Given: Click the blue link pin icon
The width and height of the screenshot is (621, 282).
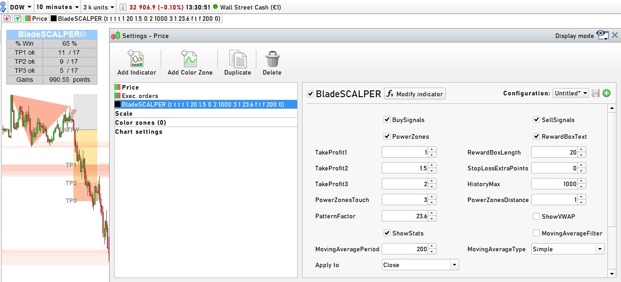Looking at the screenshot, I should coord(4,7).
